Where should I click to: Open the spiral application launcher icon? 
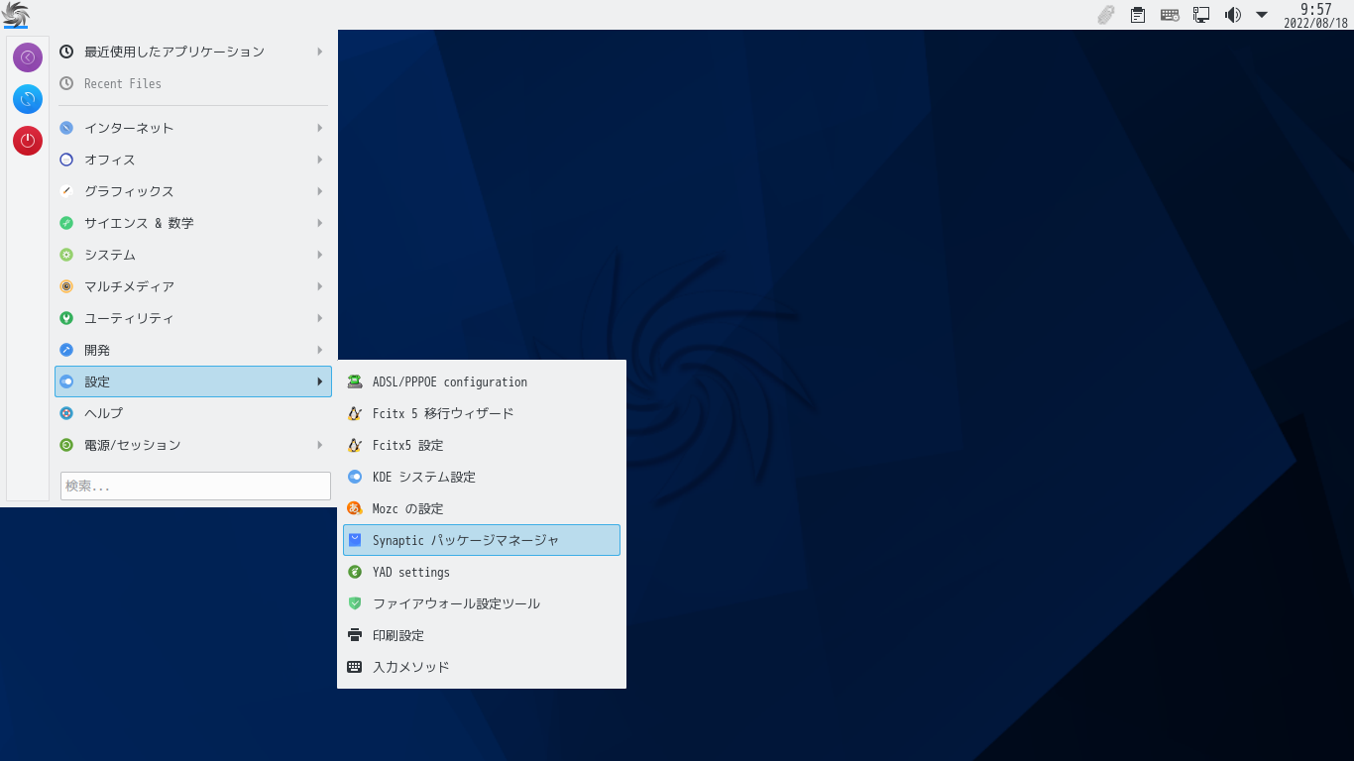[x=16, y=14]
